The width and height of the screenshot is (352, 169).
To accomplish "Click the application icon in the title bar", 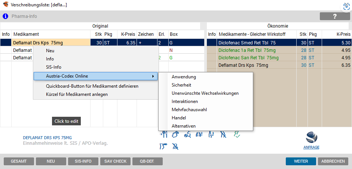I will click(6, 4).
